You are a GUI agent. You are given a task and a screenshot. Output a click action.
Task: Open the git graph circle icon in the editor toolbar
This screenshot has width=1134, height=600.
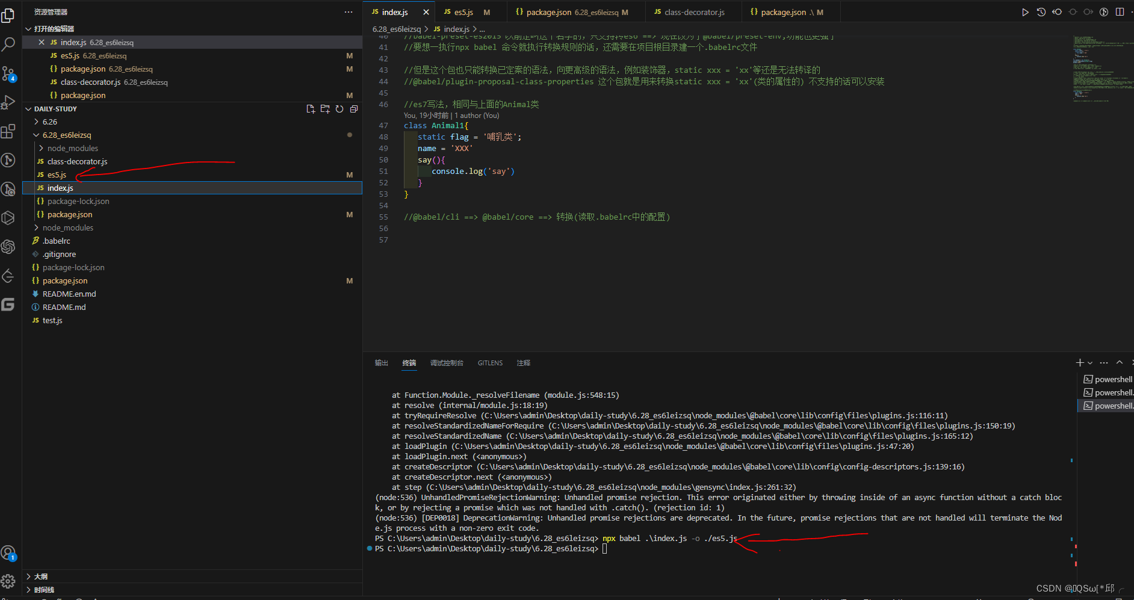[1104, 12]
